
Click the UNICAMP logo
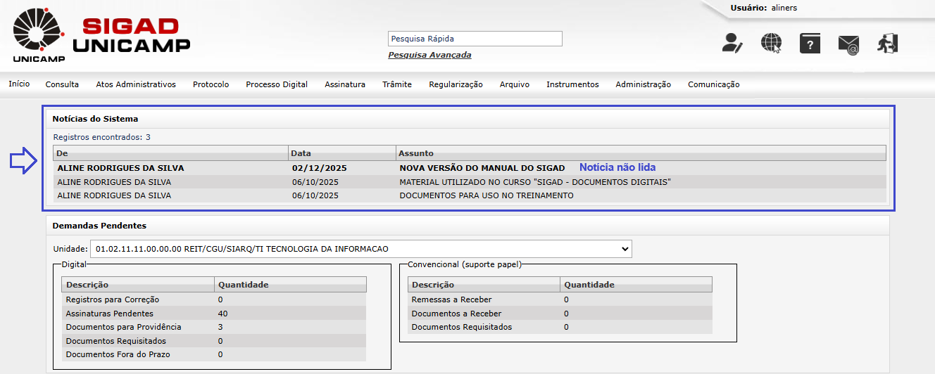pyautogui.click(x=39, y=35)
